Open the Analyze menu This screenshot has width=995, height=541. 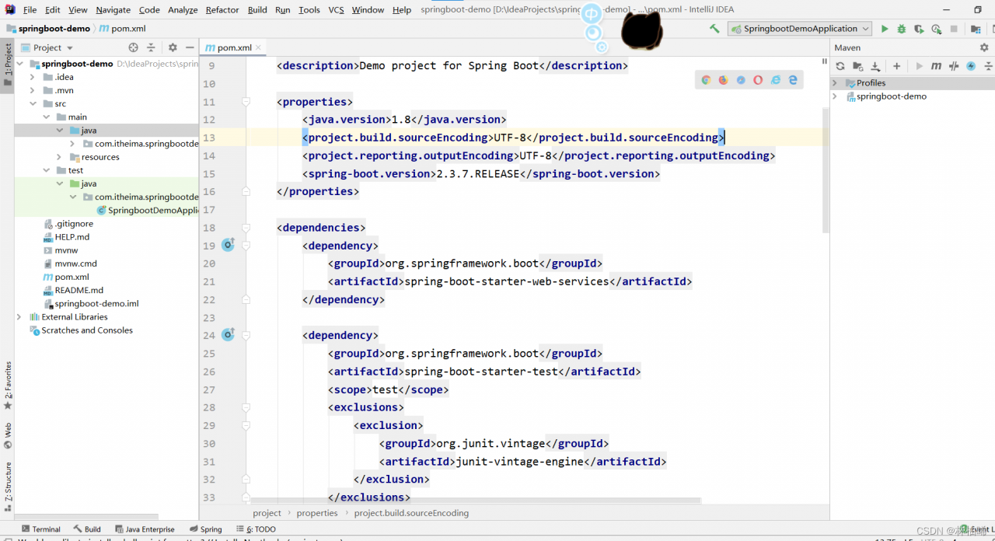183,9
